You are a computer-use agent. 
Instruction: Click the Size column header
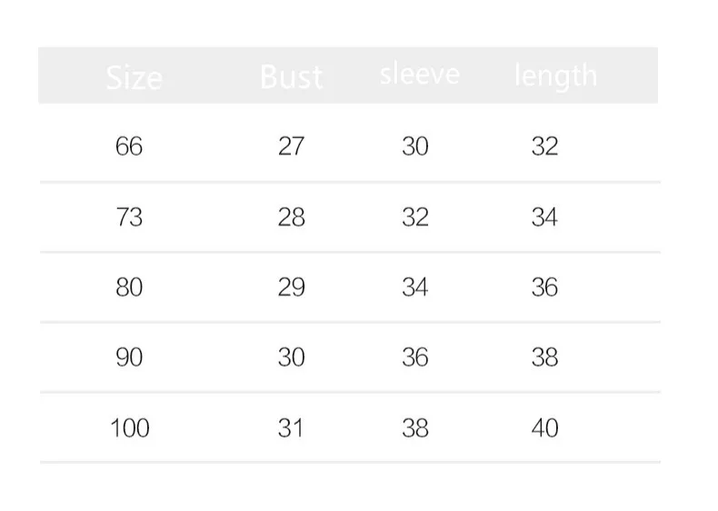(x=134, y=76)
